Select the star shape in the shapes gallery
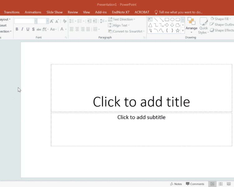 (178, 31)
